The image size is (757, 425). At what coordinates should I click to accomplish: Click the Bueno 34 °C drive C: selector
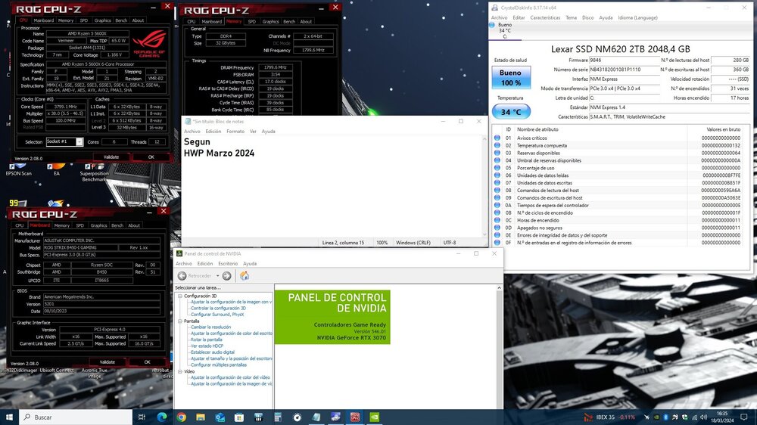pyautogui.click(x=502, y=30)
